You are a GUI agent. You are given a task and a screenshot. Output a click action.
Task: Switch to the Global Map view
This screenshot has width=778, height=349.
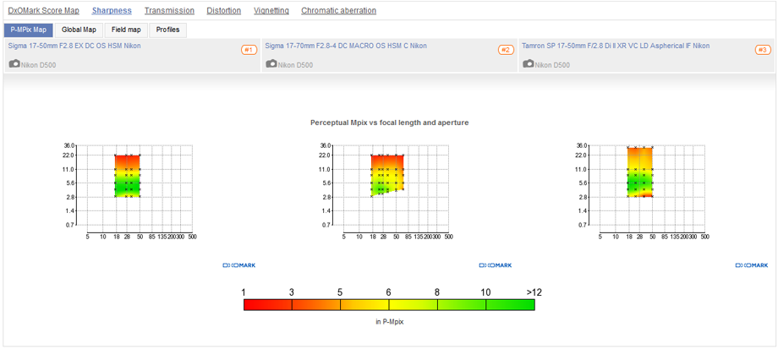79,30
